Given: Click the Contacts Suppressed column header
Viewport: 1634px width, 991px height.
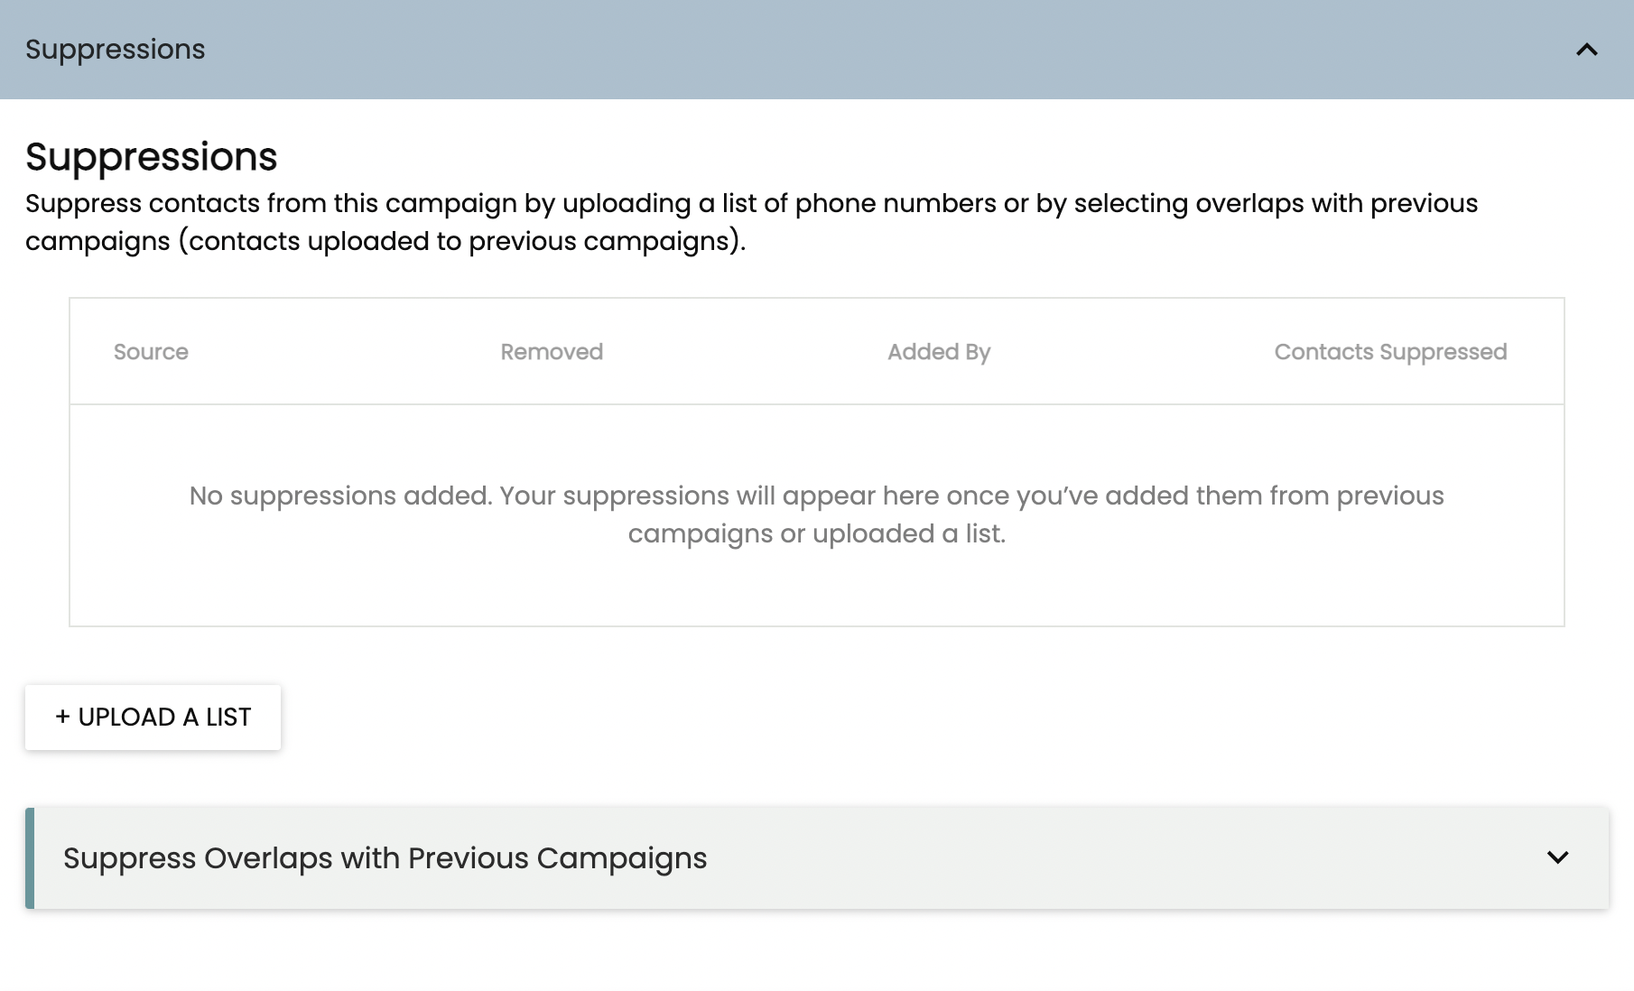Looking at the screenshot, I should click(1390, 352).
